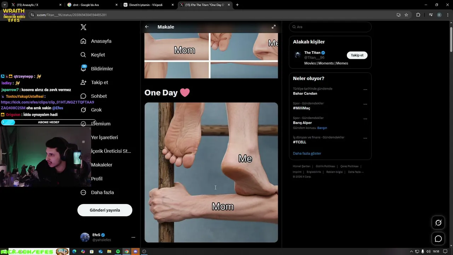Close the Dimetiltriptamin Vikipedi tab
Image resolution: width=453 pixels, height=255 pixels.
click(x=172, y=5)
